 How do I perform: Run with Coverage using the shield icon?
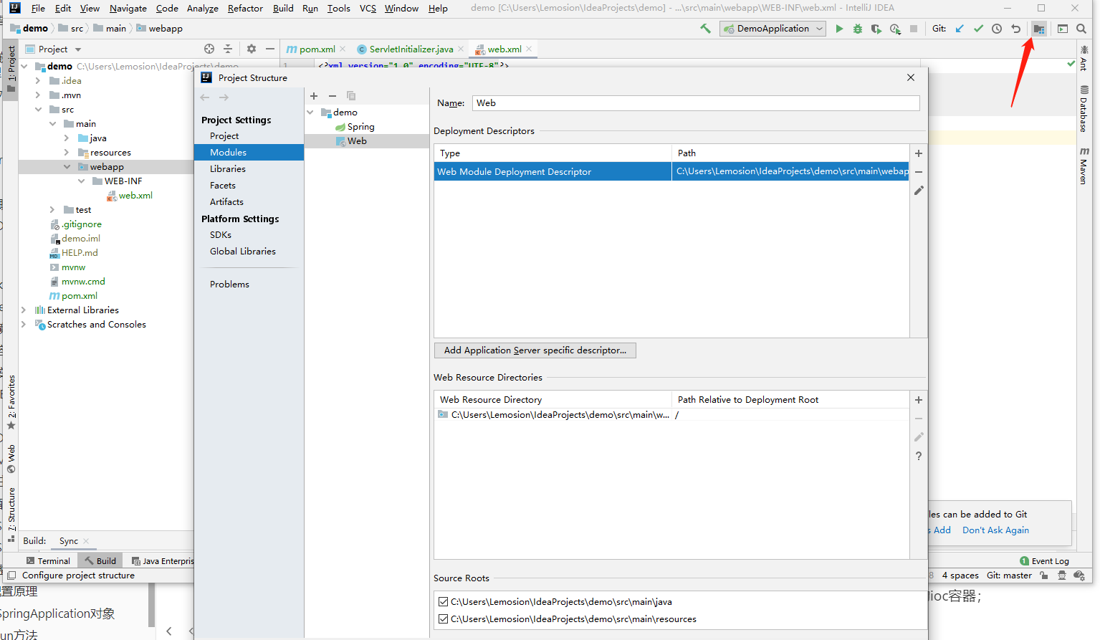(x=876, y=29)
